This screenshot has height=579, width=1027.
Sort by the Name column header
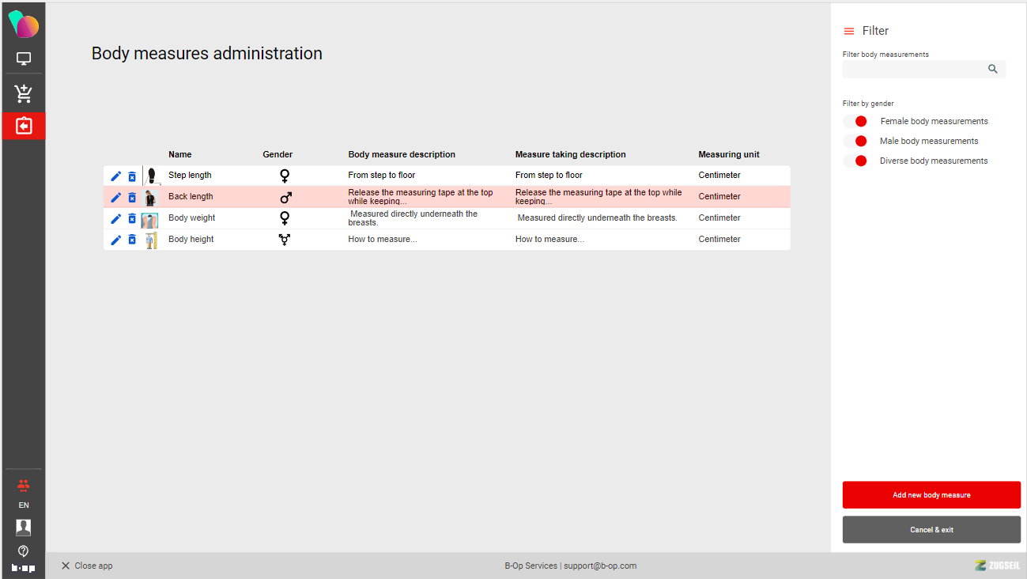click(x=179, y=154)
